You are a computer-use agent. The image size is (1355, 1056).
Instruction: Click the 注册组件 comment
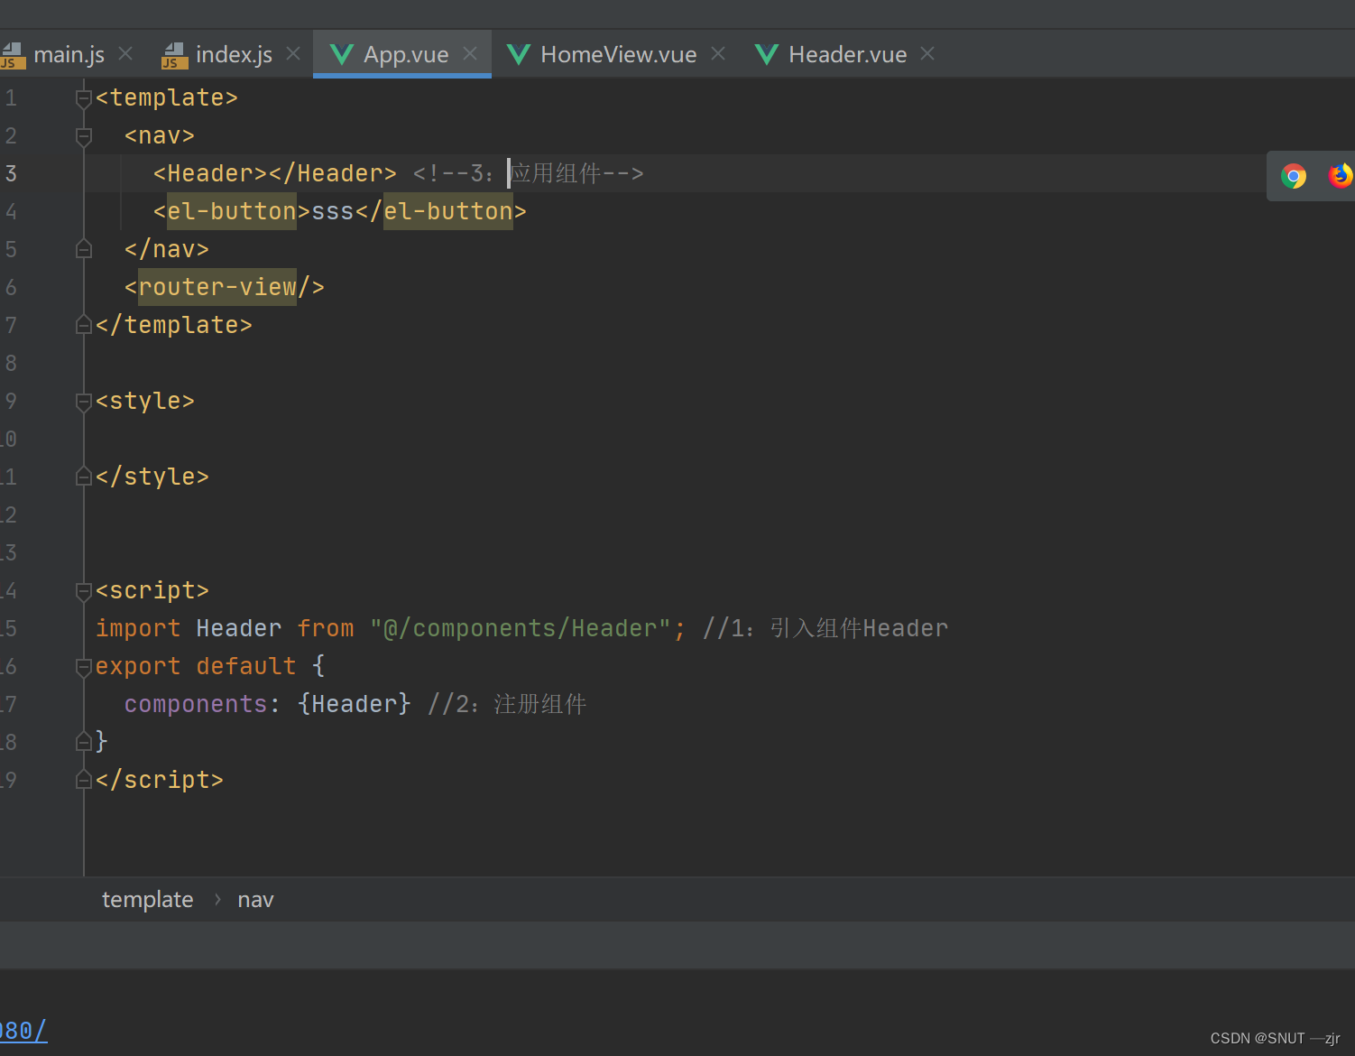point(540,704)
